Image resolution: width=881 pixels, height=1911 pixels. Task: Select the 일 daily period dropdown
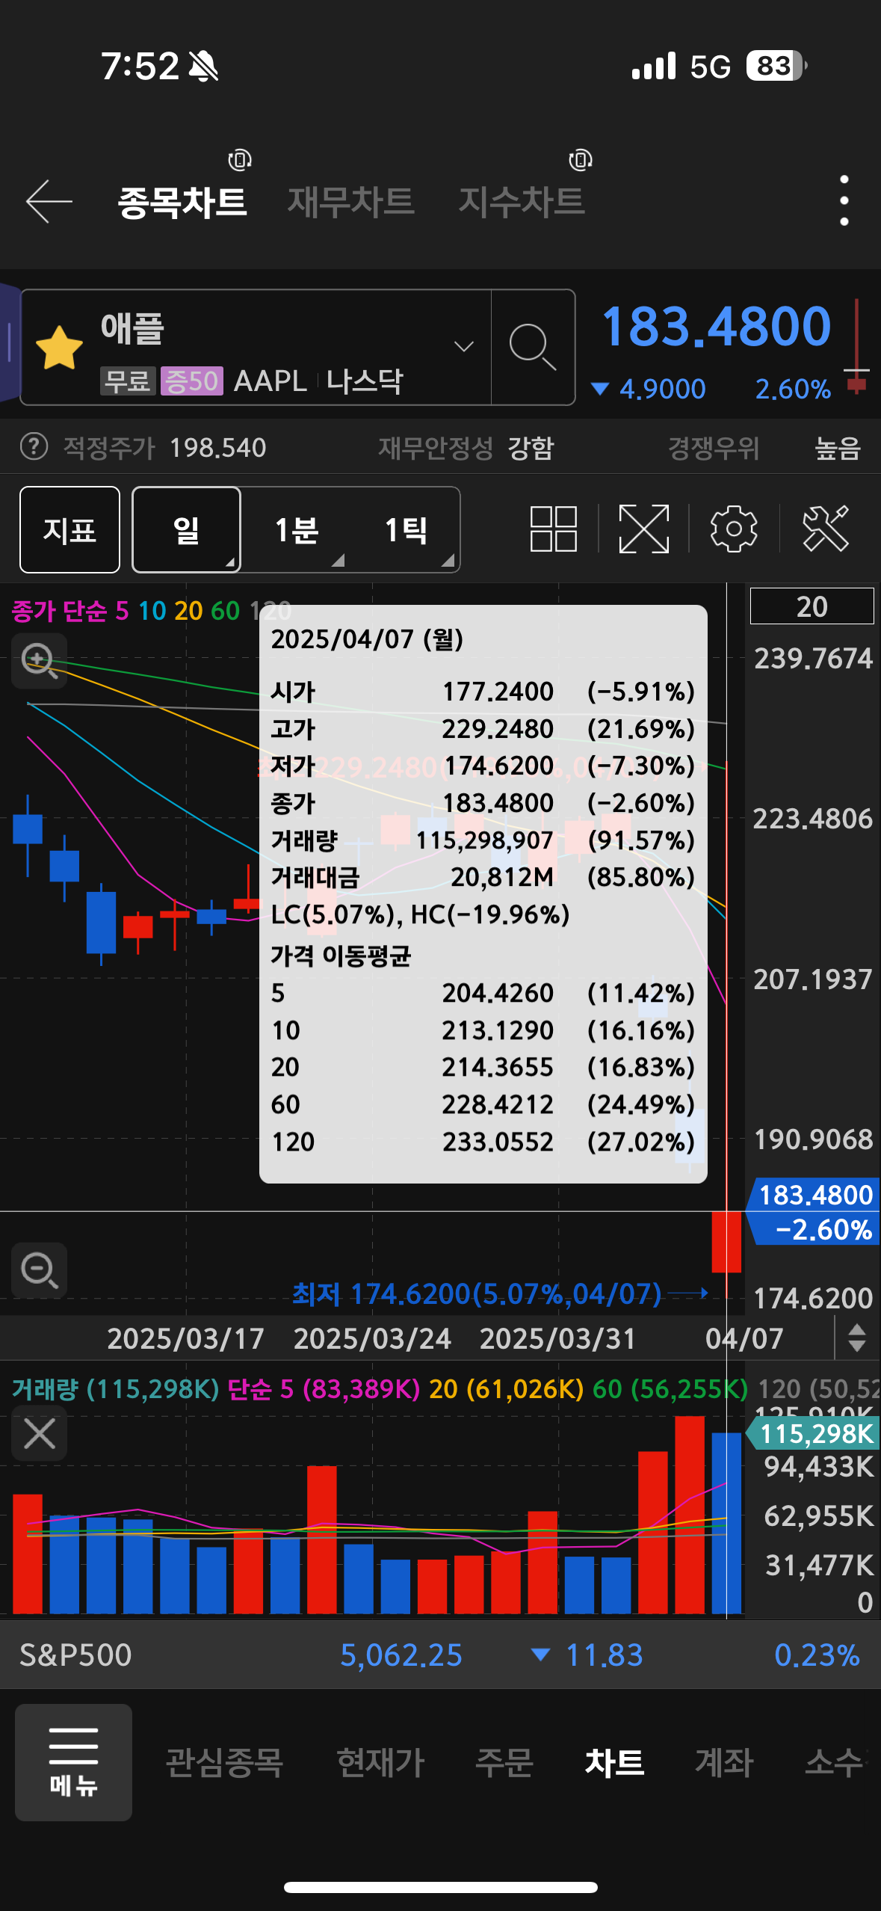tap(186, 529)
